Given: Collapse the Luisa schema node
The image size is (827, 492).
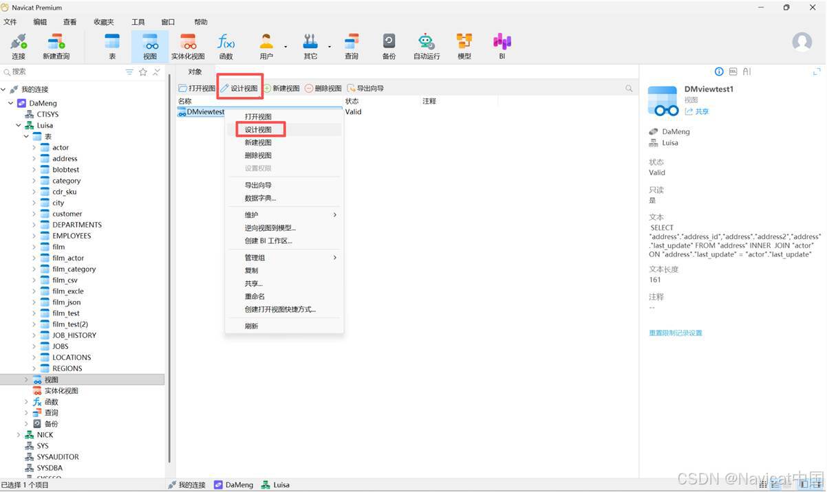Looking at the screenshot, I should point(19,126).
